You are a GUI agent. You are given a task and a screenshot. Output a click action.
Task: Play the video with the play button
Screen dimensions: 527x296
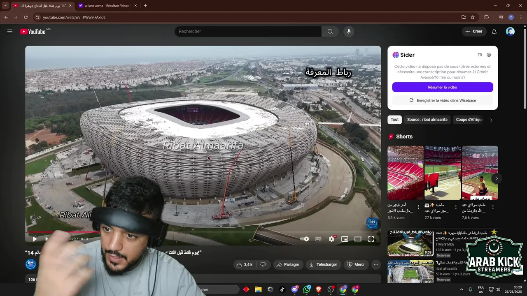pos(35,239)
